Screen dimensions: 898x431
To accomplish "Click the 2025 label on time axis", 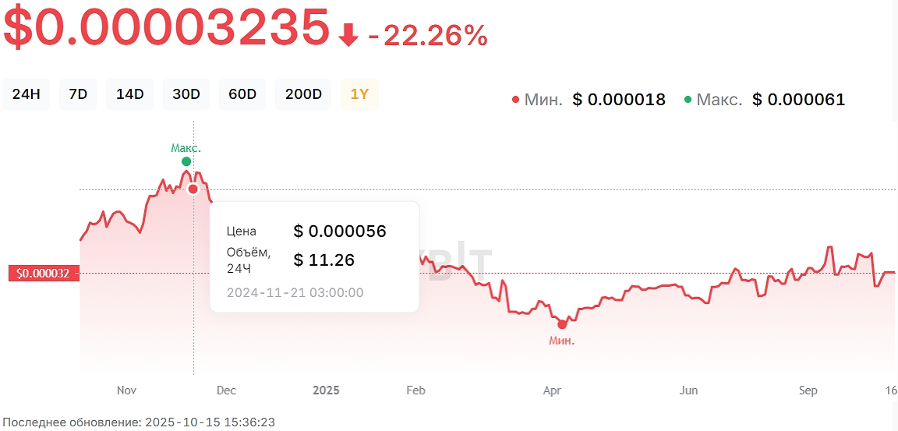I will (x=326, y=390).
